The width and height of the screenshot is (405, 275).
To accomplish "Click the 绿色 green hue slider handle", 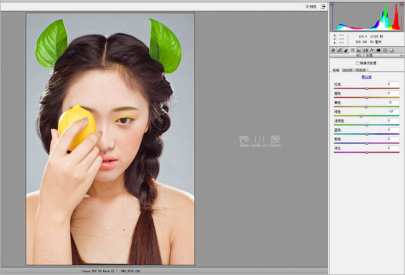I will (361, 116).
